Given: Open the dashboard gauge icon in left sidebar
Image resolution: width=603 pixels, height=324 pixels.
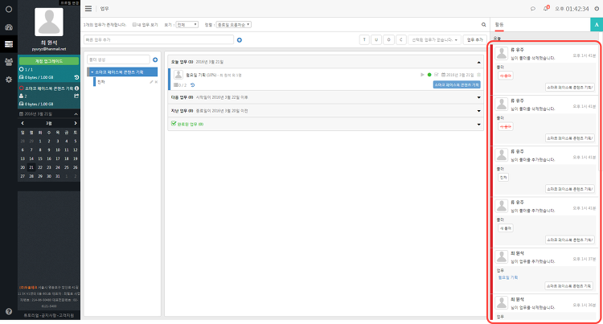Looking at the screenshot, I should [x=9, y=27].
